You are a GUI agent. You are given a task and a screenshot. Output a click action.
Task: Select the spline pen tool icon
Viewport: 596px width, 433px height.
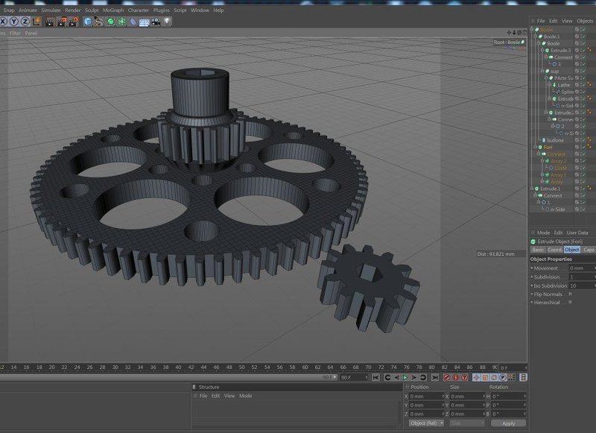pos(99,22)
